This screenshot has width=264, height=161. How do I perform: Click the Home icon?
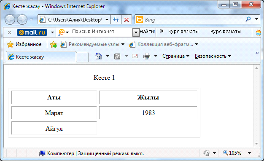click(x=99, y=56)
